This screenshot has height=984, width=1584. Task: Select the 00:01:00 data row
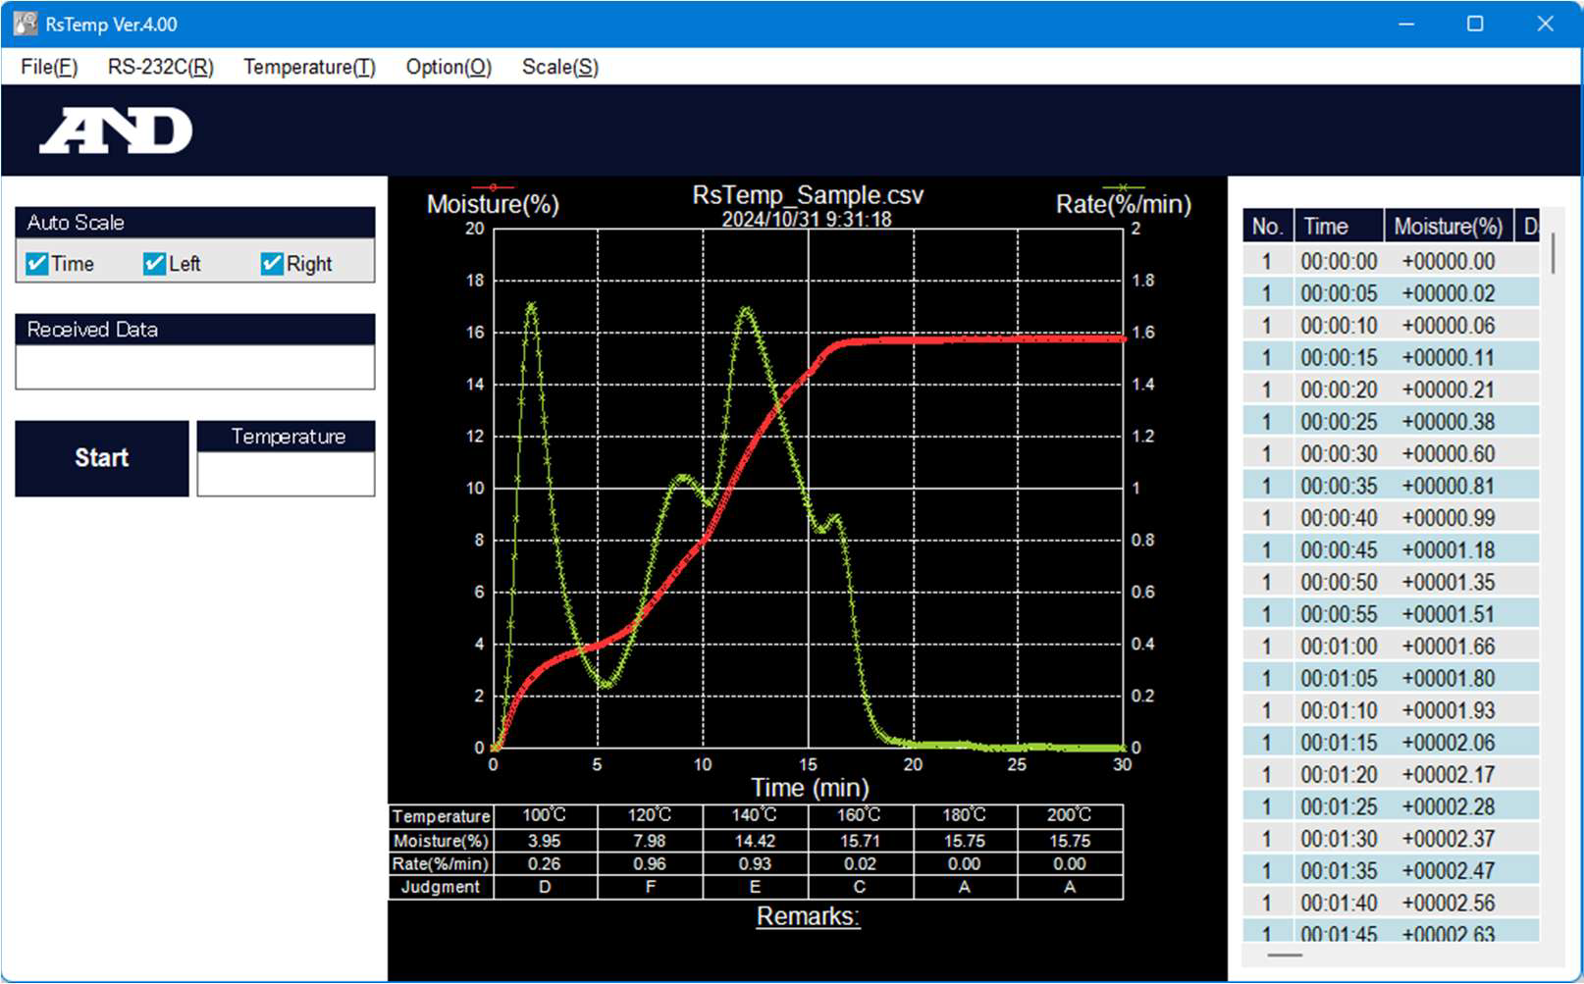(1390, 647)
